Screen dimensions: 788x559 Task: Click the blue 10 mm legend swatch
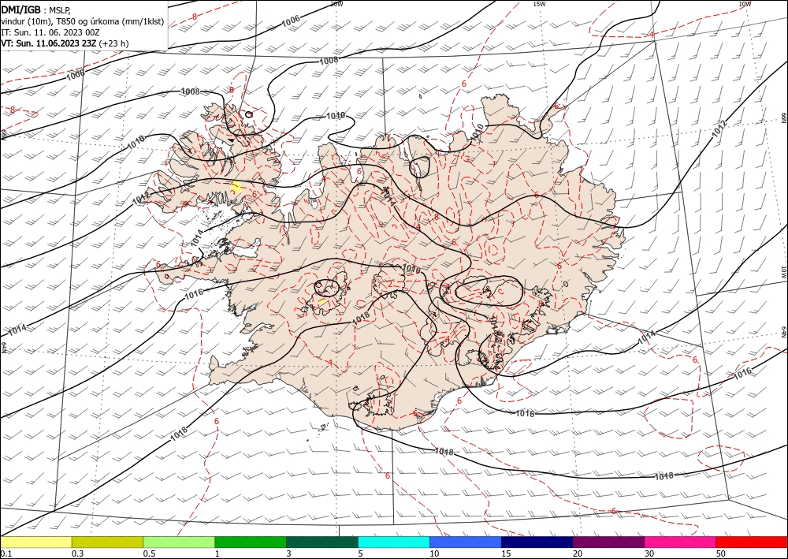pyautogui.click(x=466, y=542)
